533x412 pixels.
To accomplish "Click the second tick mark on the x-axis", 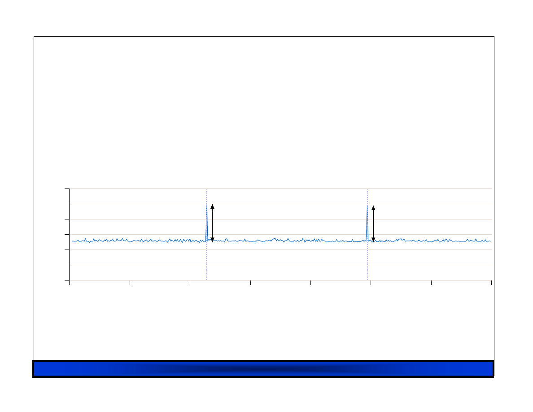I will 130,282.
